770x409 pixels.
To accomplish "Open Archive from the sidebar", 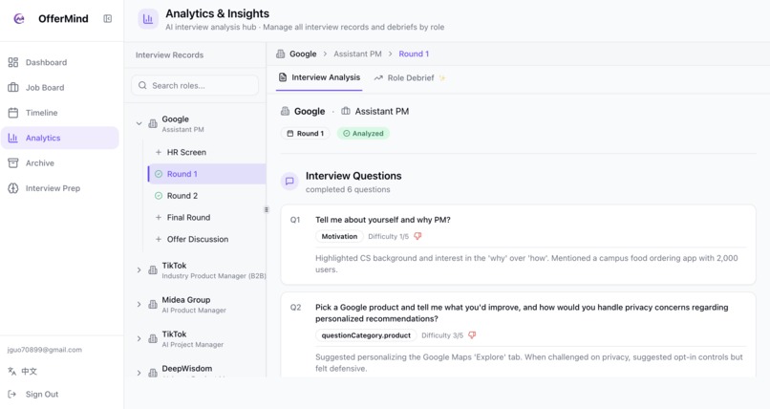I will click(59, 163).
